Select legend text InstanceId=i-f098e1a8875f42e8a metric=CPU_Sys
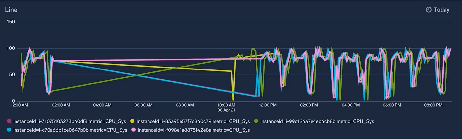Viewport: 462px width, 139px height. click(194, 130)
